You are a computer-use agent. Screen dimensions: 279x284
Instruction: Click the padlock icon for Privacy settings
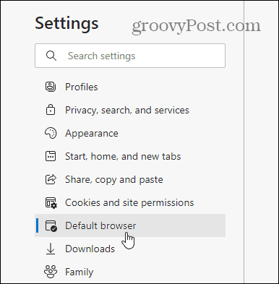point(51,110)
